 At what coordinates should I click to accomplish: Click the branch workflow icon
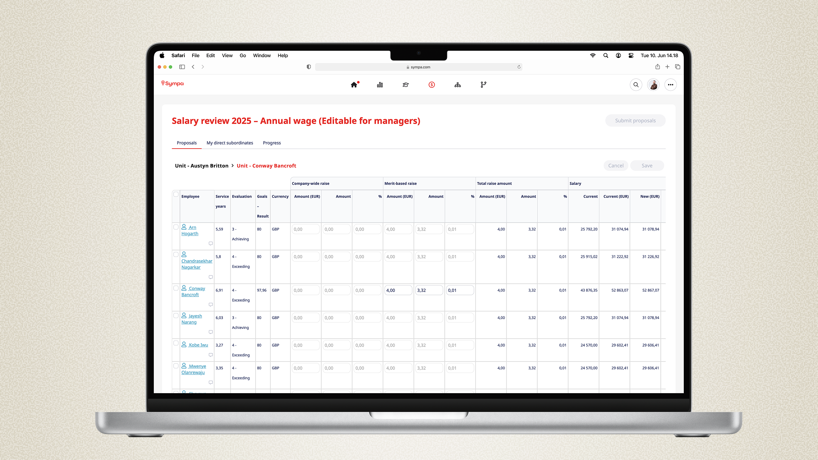click(x=483, y=85)
